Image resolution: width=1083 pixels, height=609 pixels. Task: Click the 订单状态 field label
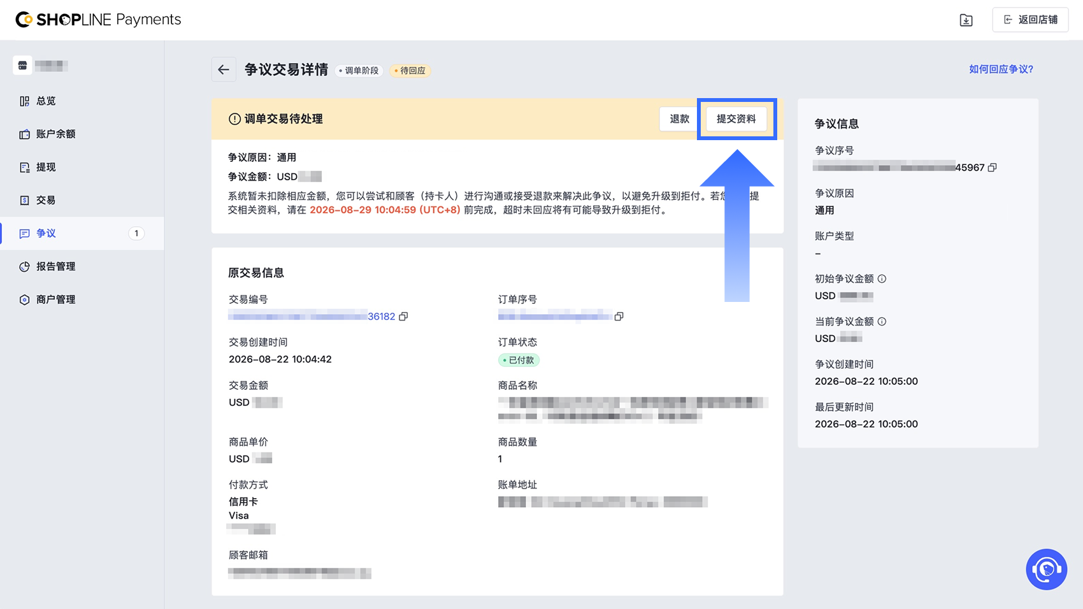pos(517,343)
